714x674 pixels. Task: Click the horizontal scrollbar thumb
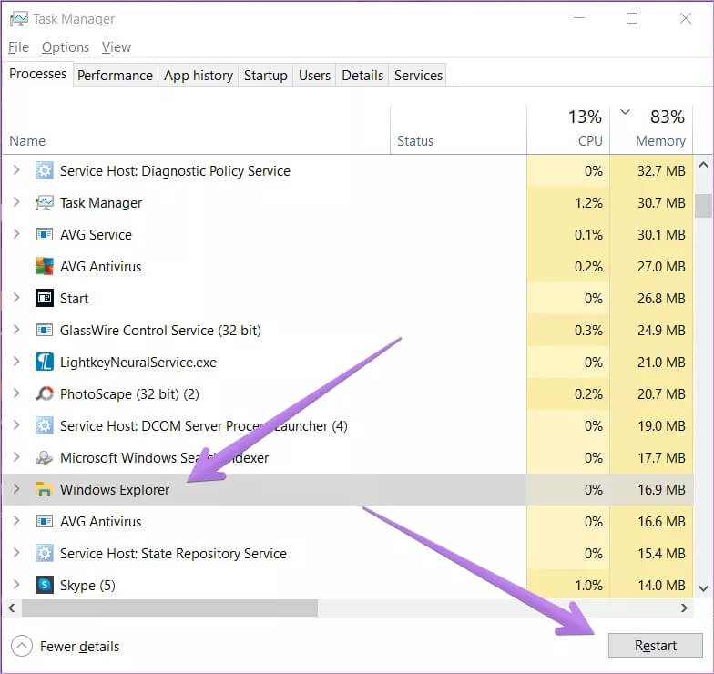[169, 608]
